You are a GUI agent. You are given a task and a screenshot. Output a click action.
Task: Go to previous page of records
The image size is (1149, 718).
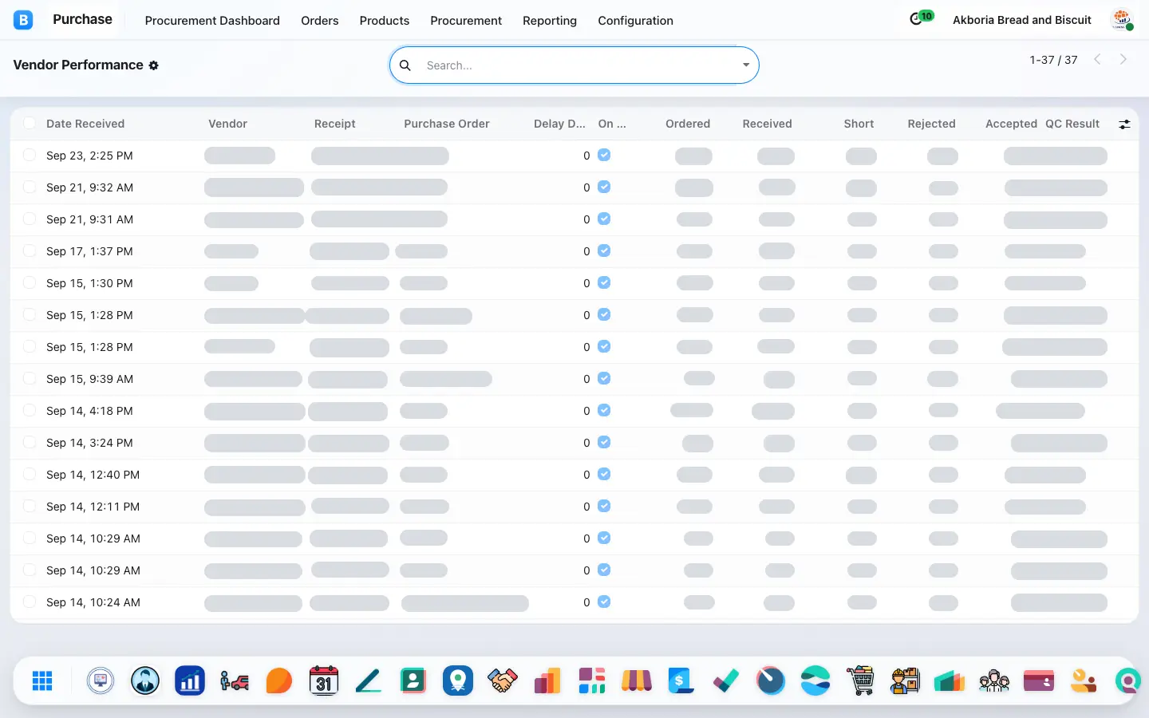point(1098,59)
